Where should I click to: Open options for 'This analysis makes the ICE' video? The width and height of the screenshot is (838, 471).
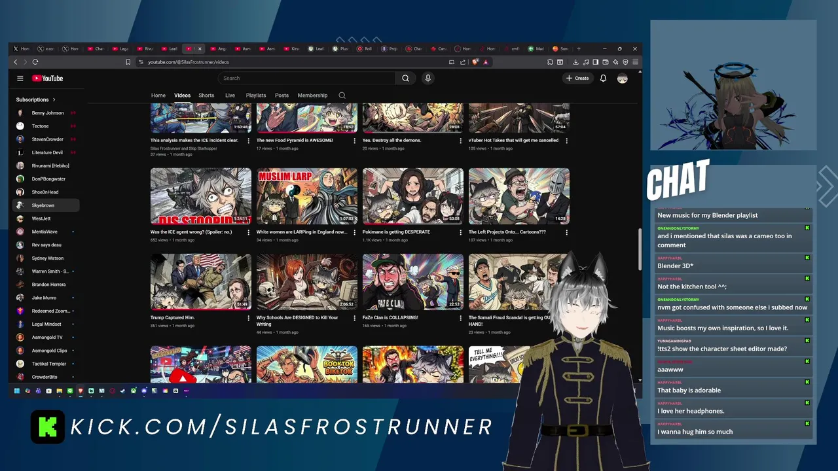(248, 141)
